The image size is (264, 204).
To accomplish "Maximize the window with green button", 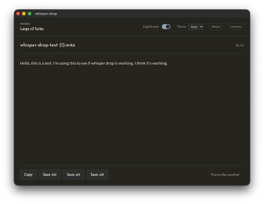I will point(30,14).
